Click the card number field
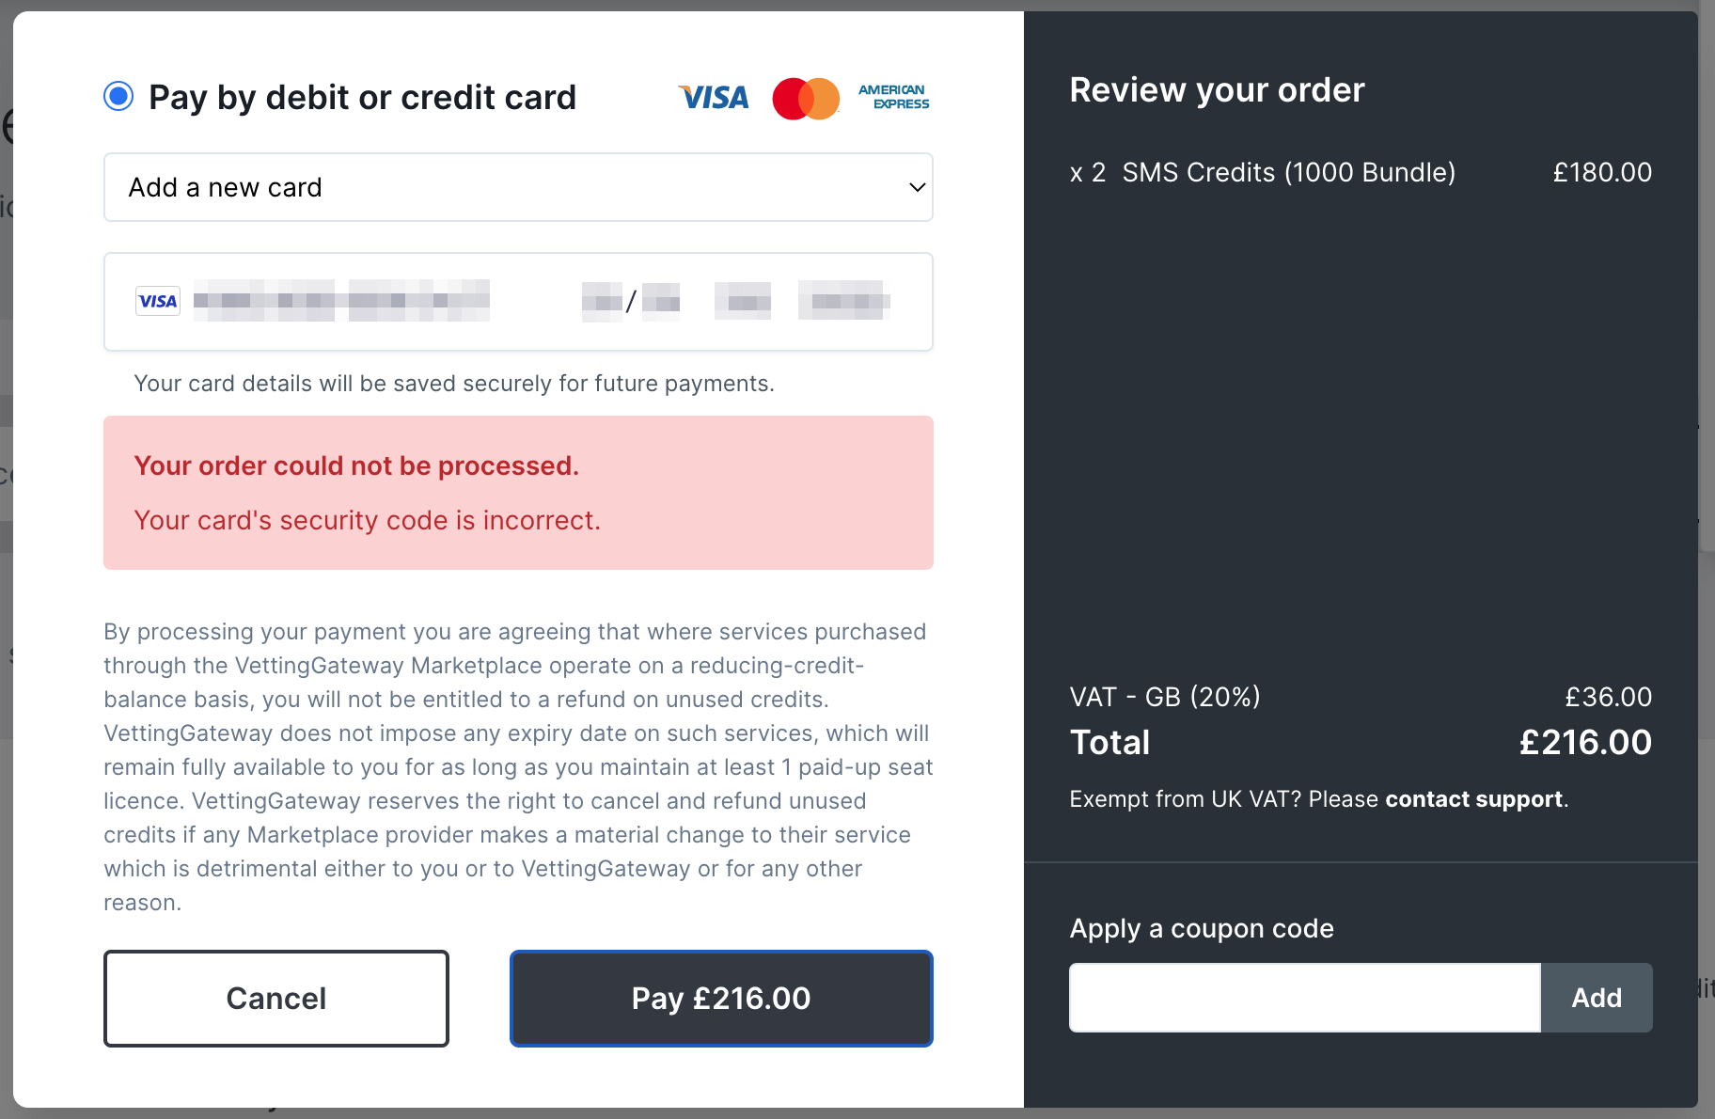The image size is (1715, 1119). tap(341, 301)
